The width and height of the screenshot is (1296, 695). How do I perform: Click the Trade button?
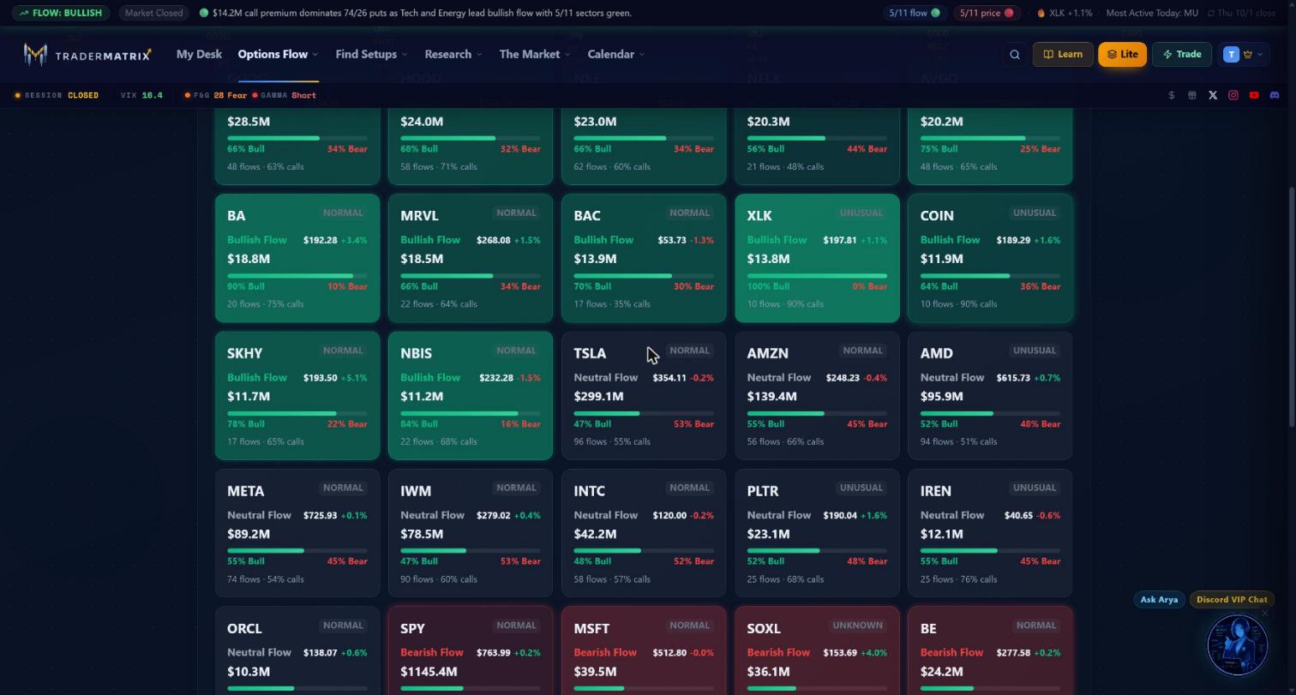click(x=1182, y=55)
